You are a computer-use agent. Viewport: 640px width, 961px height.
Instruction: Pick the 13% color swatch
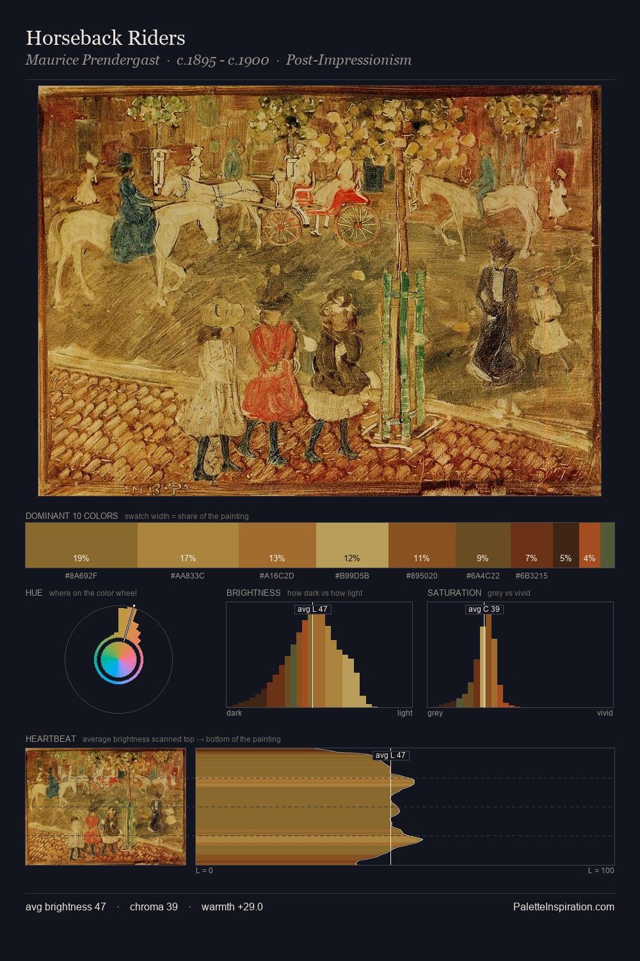(277, 545)
